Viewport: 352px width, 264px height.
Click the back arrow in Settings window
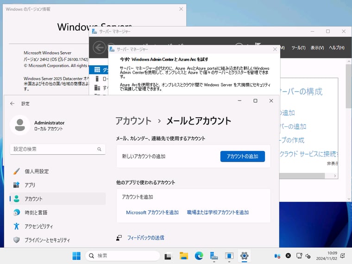12,103
